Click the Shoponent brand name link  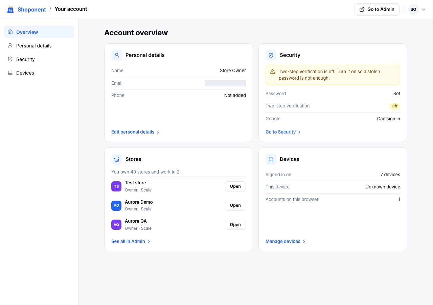(32, 9)
